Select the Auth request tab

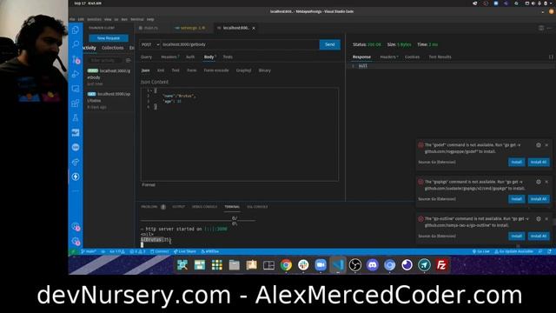point(190,57)
